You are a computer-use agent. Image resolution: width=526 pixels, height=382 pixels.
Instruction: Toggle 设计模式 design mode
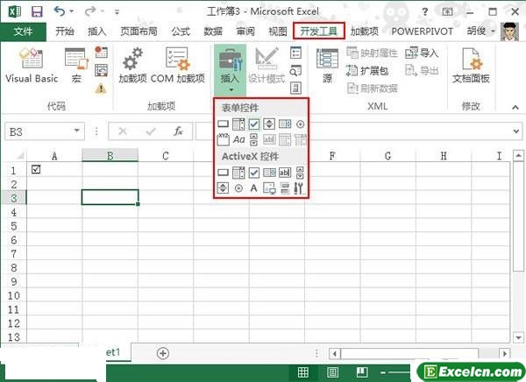coord(267,66)
